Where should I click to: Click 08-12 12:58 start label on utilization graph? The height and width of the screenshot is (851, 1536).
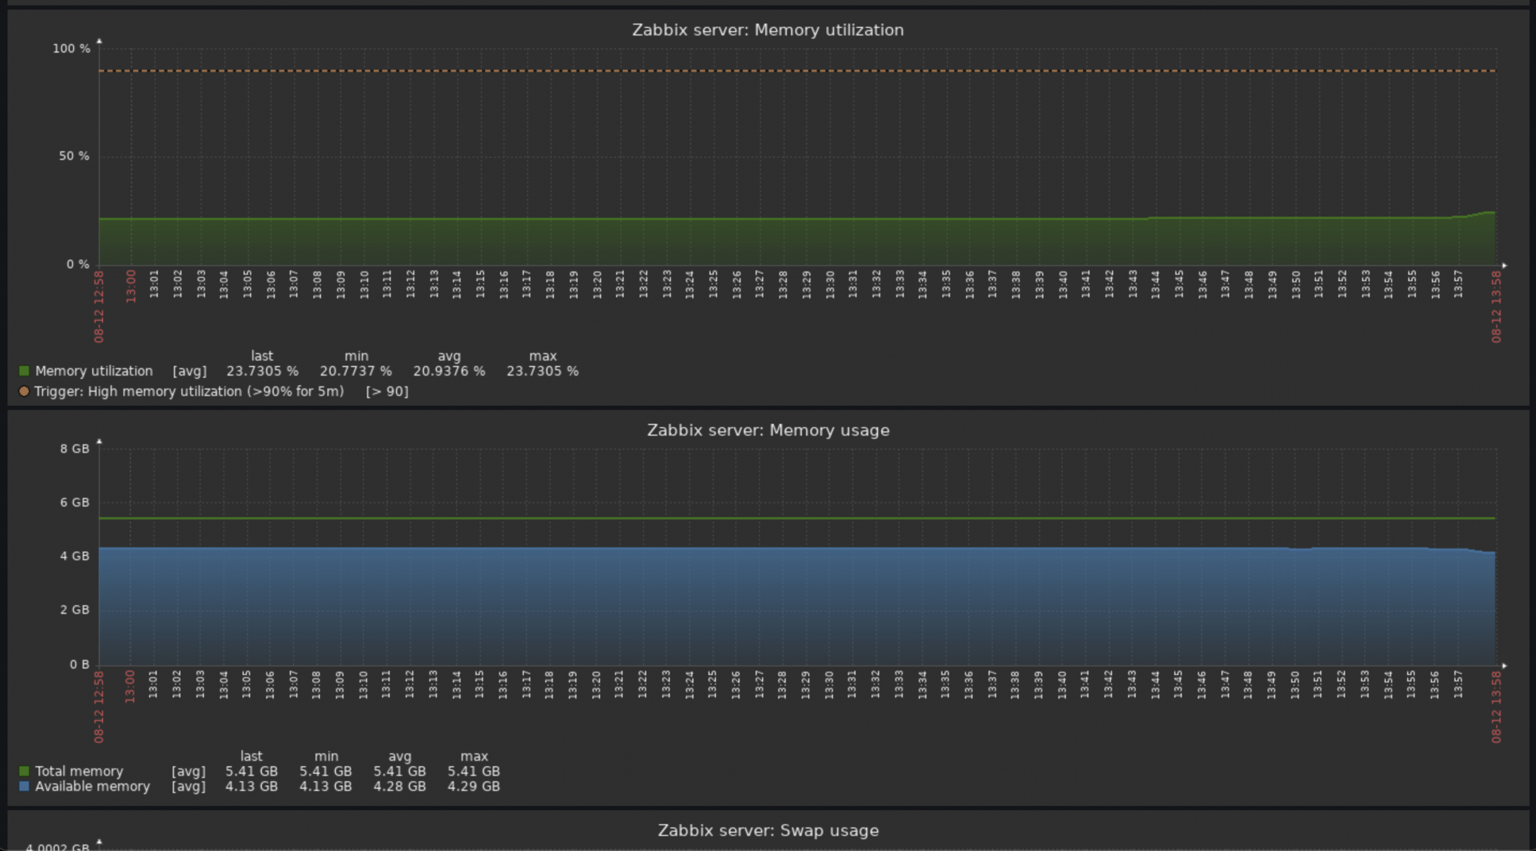point(99,307)
